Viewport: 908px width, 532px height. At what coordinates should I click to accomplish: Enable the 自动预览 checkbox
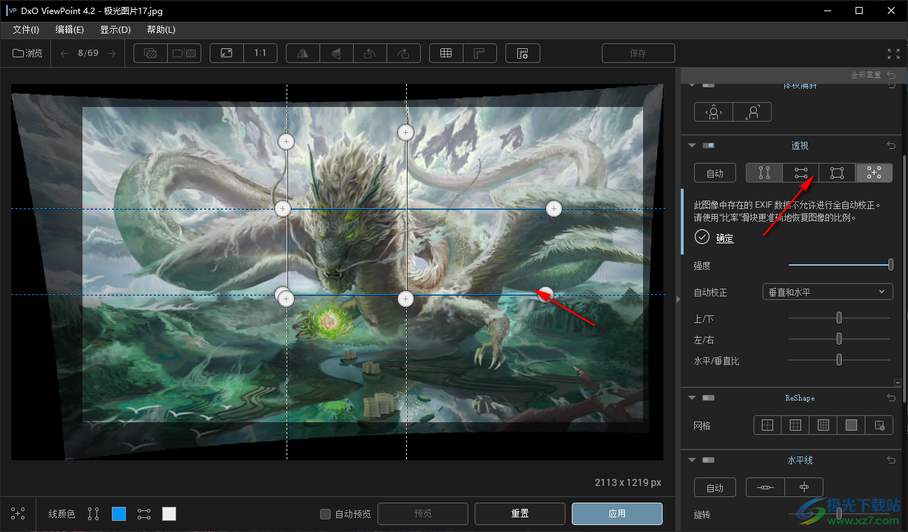325,514
